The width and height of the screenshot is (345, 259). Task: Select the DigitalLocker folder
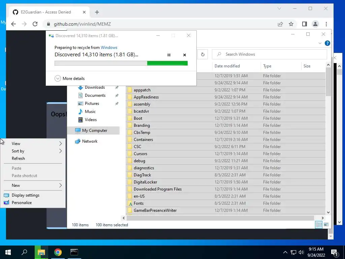pyautogui.click(x=145, y=182)
